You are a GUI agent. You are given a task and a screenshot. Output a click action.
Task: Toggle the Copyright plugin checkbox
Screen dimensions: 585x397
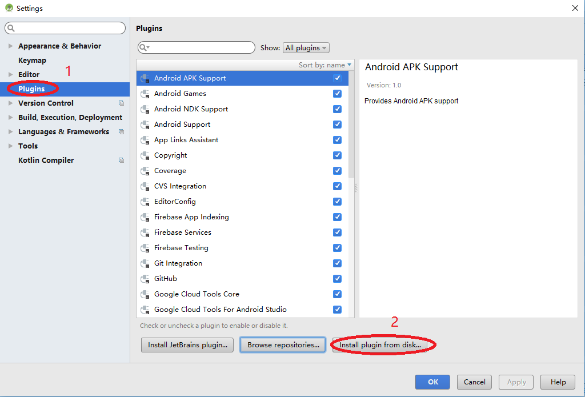pyautogui.click(x=337, y=155)
